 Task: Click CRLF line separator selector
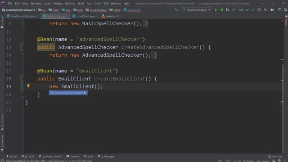coord(228,161)
